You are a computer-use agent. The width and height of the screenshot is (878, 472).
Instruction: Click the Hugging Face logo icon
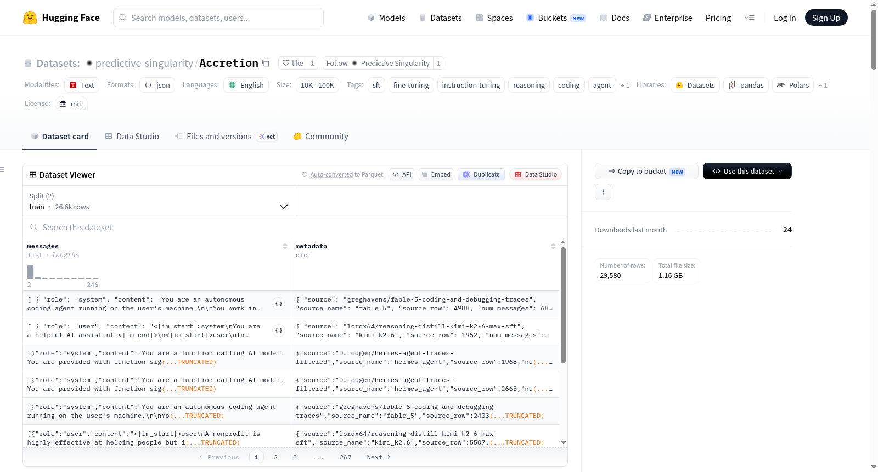(30, 18)
